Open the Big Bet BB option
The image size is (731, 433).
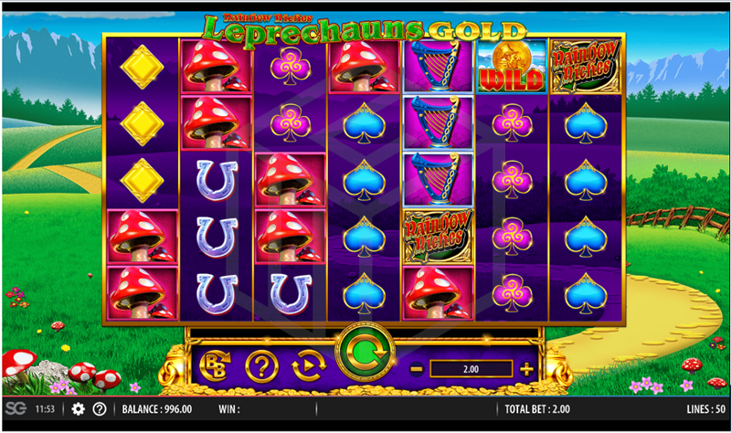[215, 366]
